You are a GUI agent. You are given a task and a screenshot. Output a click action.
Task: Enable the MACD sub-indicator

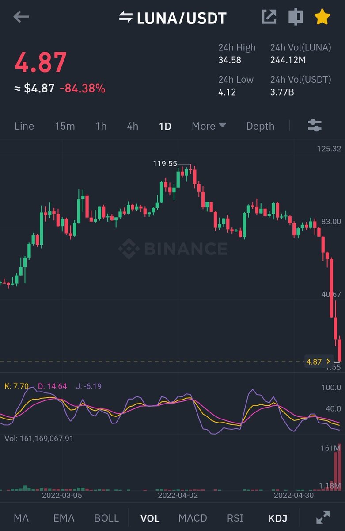(x=193, y=518)
